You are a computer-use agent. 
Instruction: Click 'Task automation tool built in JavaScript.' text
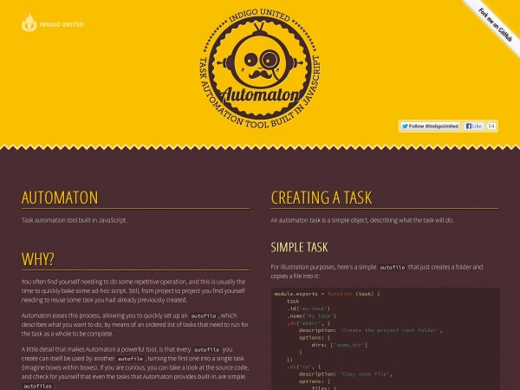pyautogui.click(x=75, y=220)
